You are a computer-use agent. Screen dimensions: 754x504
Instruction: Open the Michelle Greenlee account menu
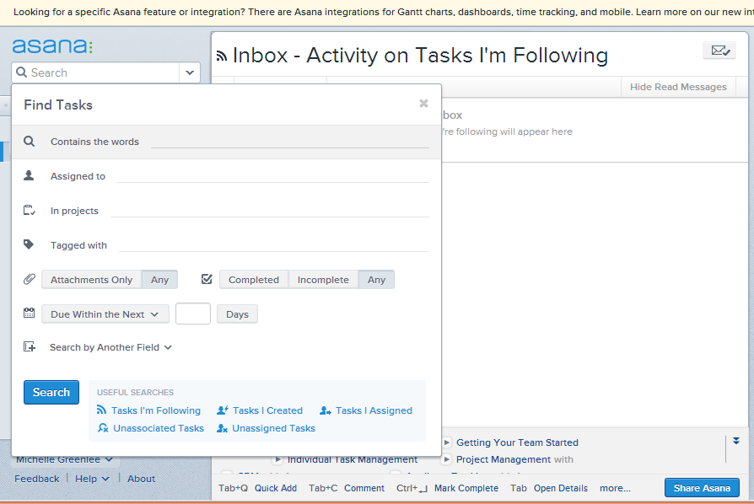pos(64,460)
